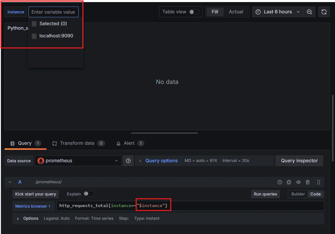Click the panel resize handle bar
The width and height of the screenshot is (335, 234).
165,133
